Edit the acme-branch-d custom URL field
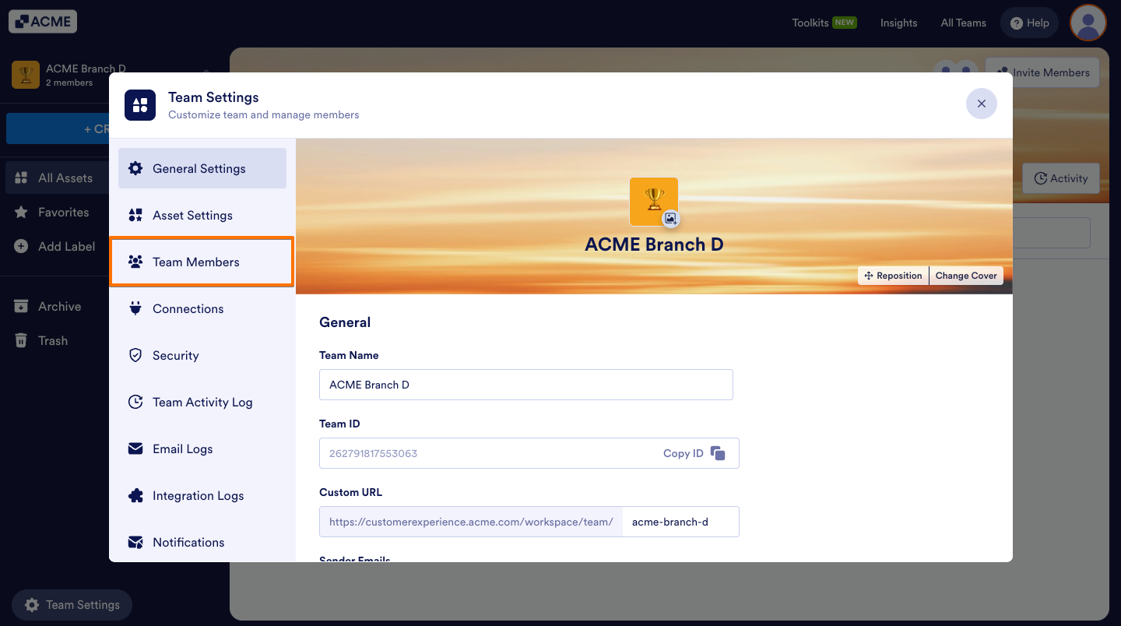The width and height of the screenshot is (1121, 626). (x=680, y=522)
